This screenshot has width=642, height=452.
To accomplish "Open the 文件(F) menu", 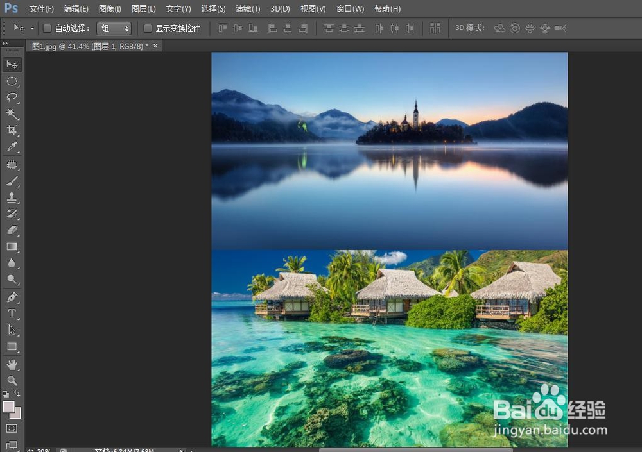I will tap(41, 8).
